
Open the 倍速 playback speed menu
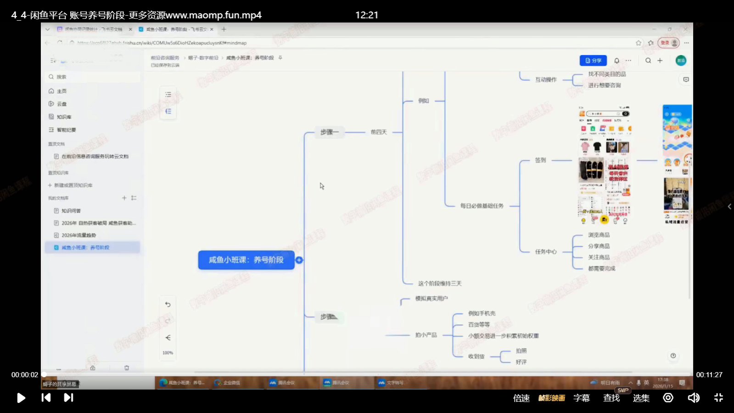521,398
